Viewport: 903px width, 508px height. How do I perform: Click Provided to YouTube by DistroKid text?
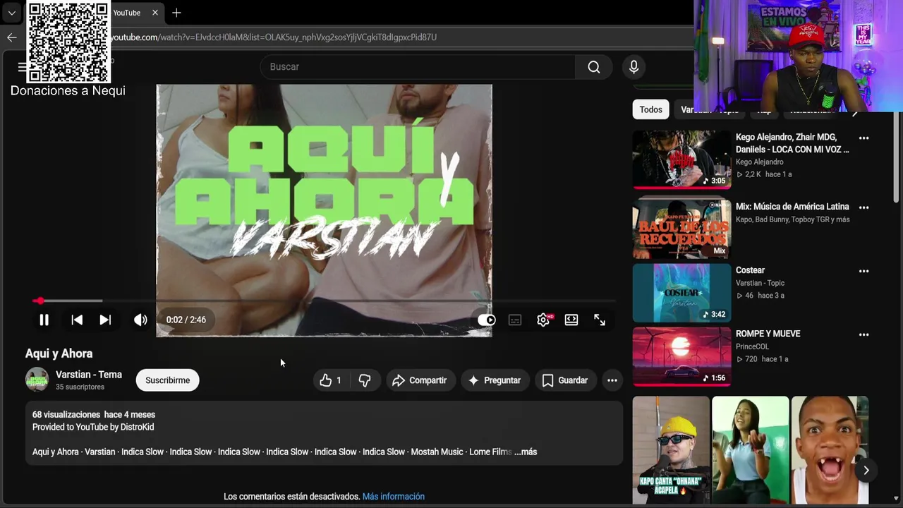click(93, 427)
